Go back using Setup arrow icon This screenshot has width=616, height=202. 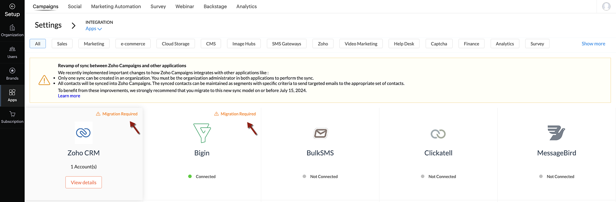(12, 6)
